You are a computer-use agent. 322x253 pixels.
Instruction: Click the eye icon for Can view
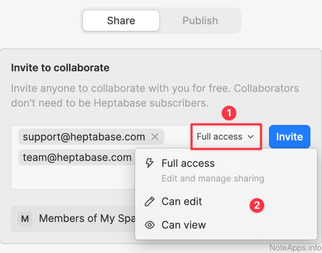pyautogui.click(x=149, y=225)
